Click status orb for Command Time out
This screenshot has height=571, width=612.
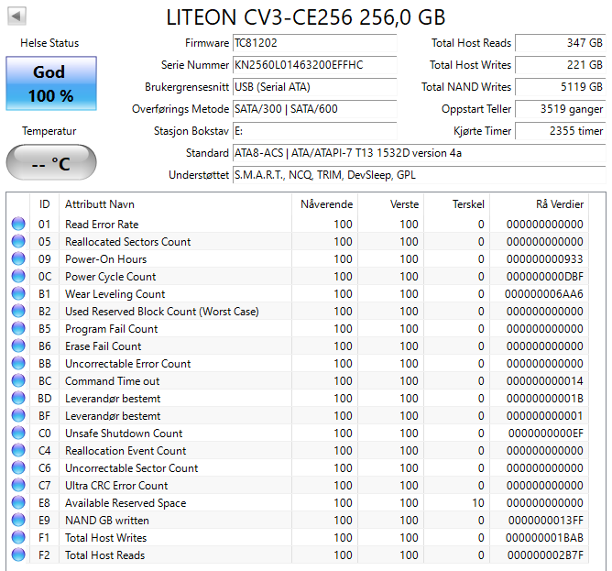[18, 380]
